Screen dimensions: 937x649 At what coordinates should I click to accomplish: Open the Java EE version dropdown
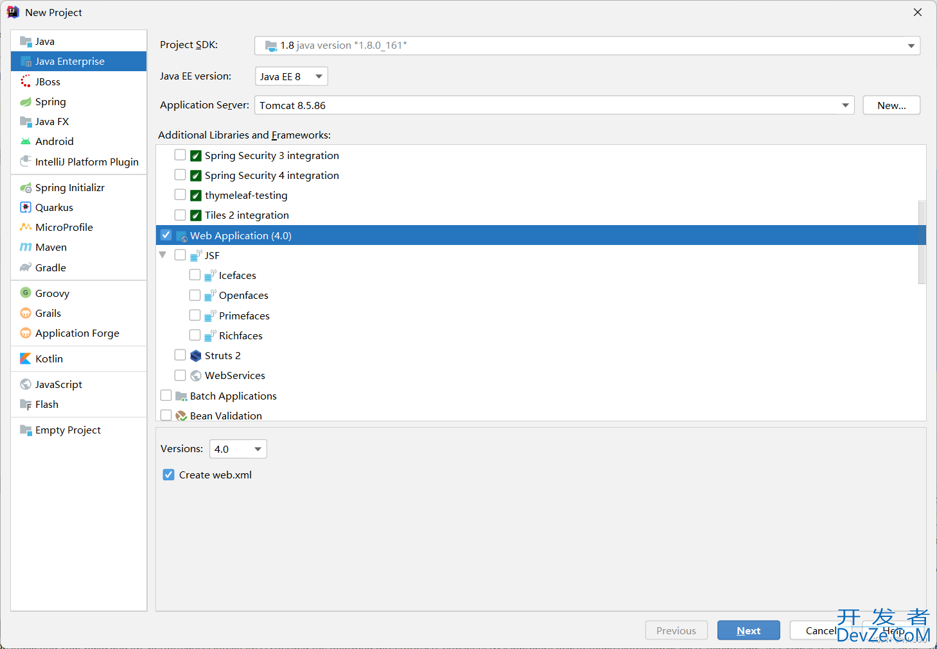click(292, 76)
